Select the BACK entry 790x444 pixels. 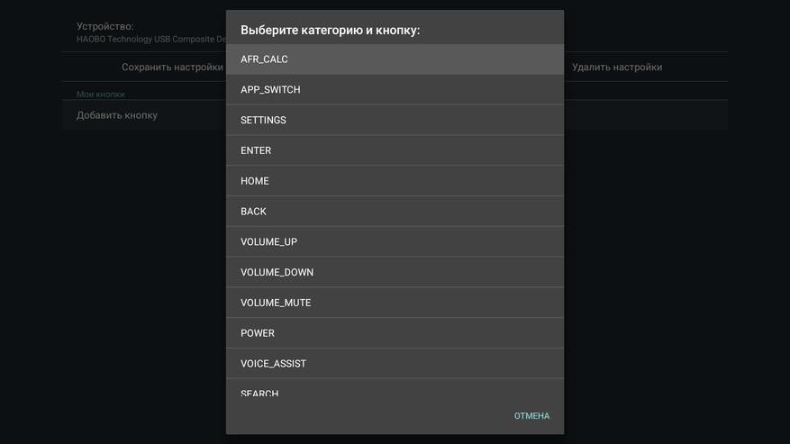[395, 212]
